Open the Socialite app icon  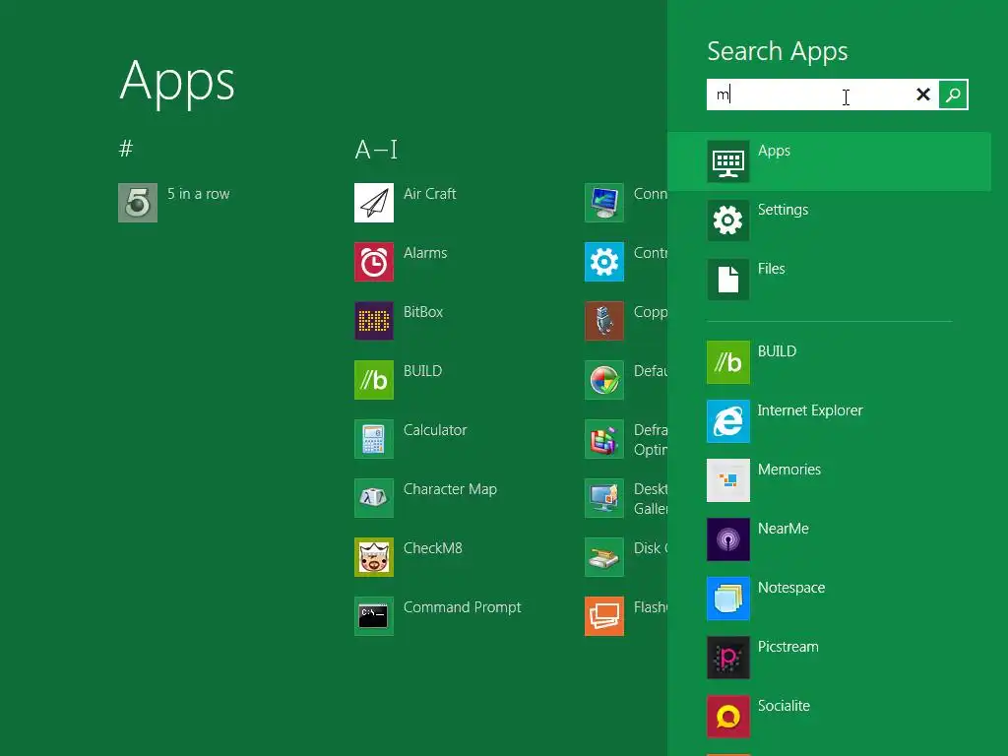(727, 717)
